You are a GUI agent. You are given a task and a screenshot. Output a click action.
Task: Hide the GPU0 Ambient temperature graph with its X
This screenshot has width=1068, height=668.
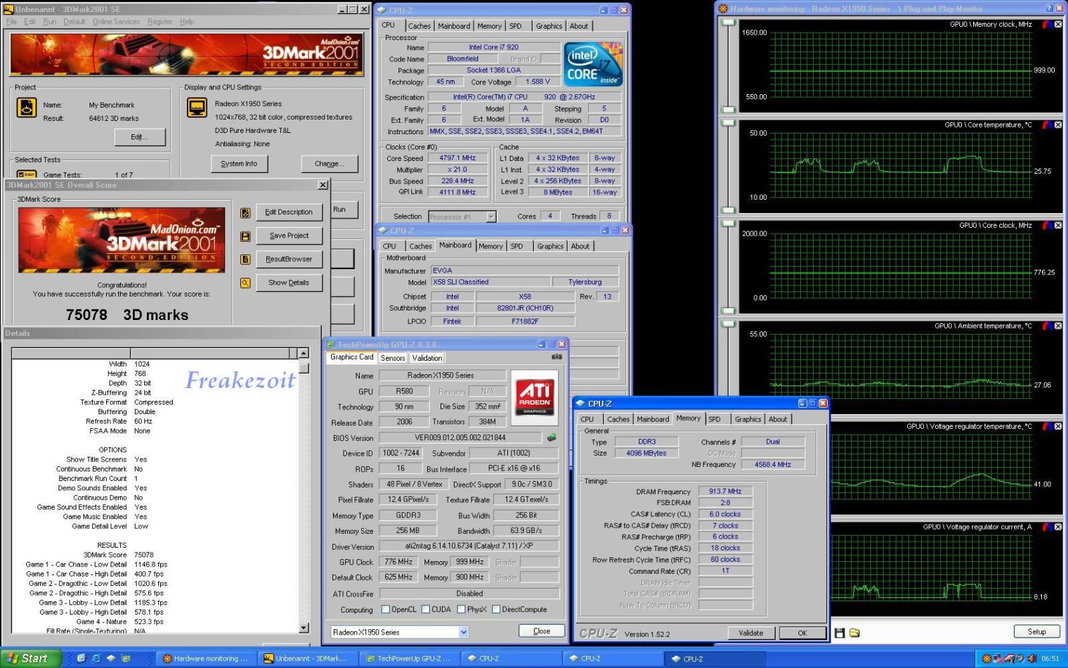click(1058, 325)
